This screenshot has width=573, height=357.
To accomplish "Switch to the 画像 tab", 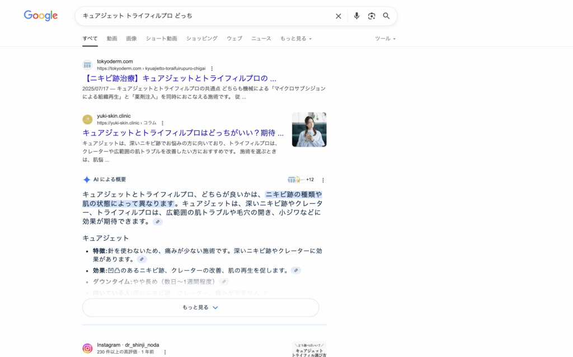I will coord(131,39).
